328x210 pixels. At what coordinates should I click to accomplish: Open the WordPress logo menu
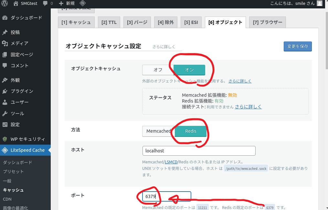pos(5,3)
